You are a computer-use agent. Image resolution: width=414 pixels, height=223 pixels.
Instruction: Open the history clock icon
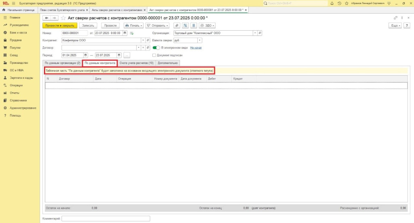(339, 3)
